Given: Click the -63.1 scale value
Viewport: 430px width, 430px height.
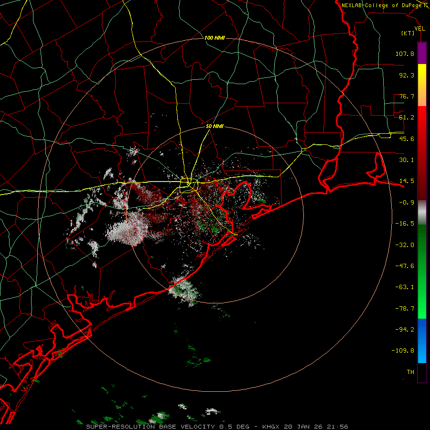Looking at the screenshot, I should tap(405, 287).
